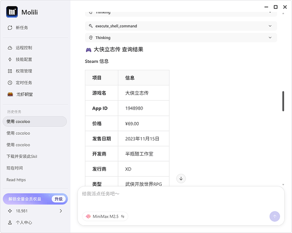The height and width of the screenshot is (233, 292).
Task: Click scrollbar up arrow in chat area
Action: (x=283, y=14)
